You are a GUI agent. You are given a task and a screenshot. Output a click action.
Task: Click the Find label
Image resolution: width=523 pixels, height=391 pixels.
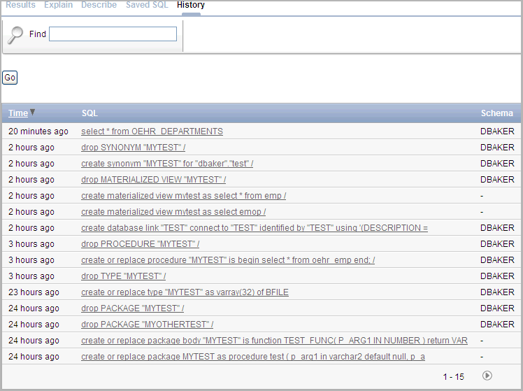tap(37, 34)
